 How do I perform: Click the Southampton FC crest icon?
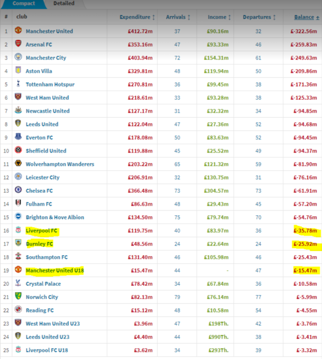point(18,256)
